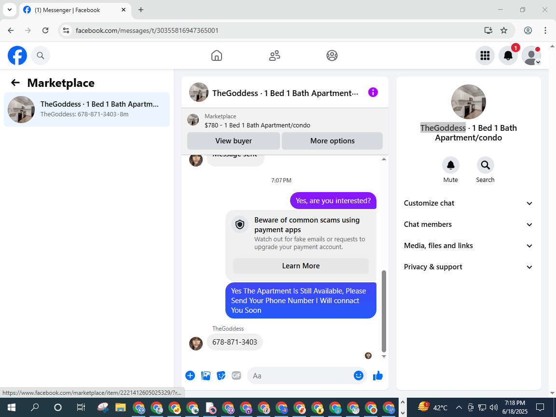
Task: Open the Friends icon
Action: (275, 56)
